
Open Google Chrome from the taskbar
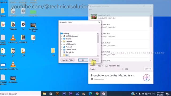(x=97, y=94)
